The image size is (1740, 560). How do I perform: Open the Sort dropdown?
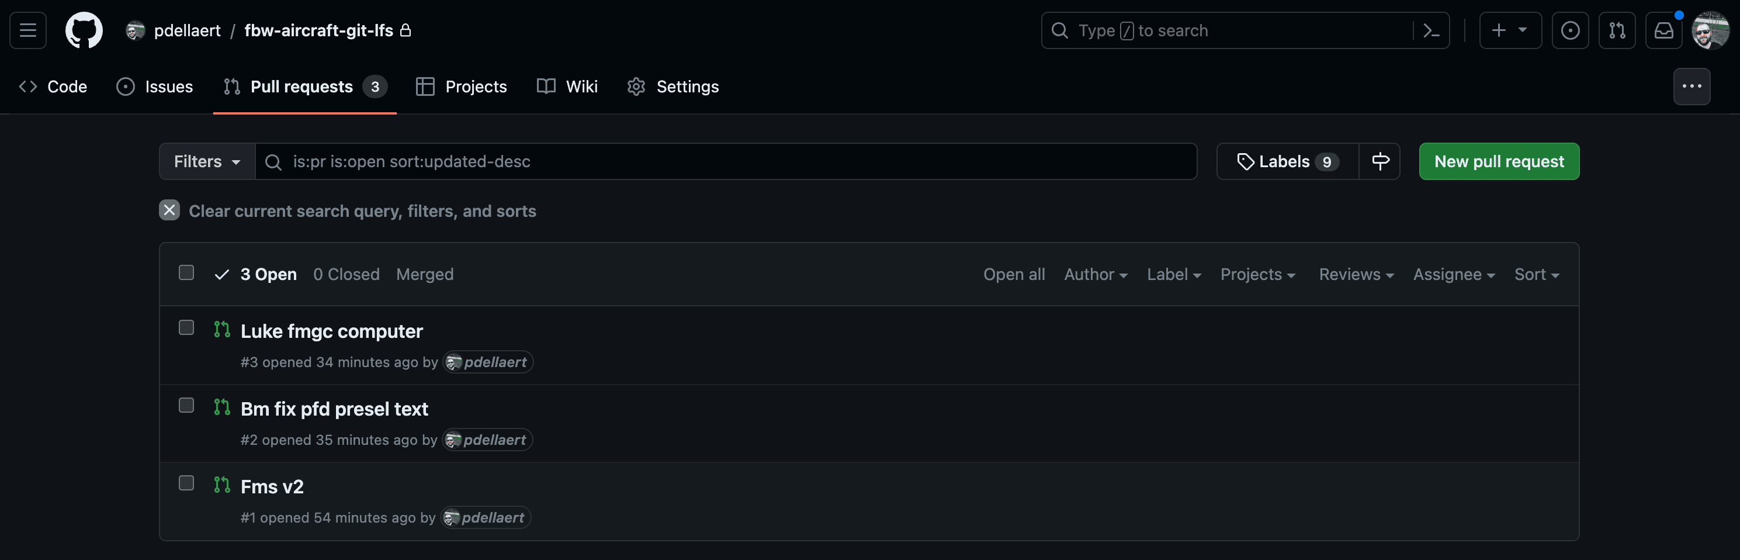coord(1536,274)
